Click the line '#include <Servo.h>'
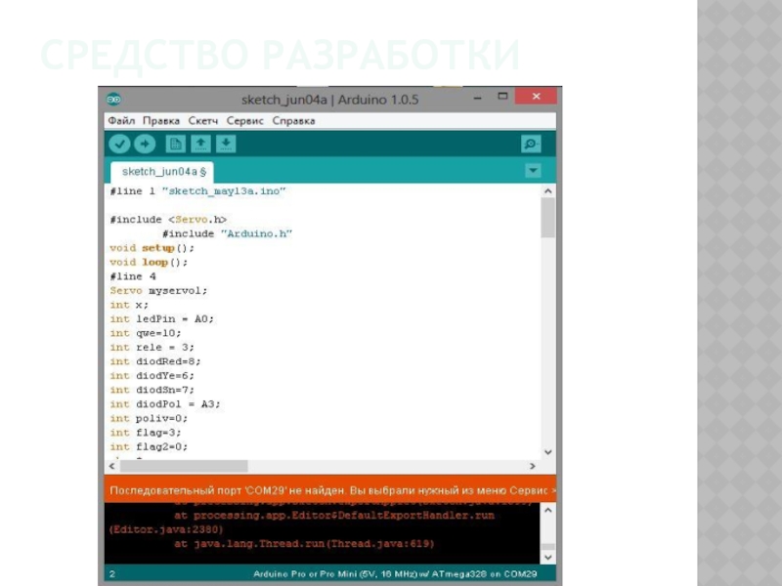The width and height of the screenshot is (782, 586). (168, 219)
